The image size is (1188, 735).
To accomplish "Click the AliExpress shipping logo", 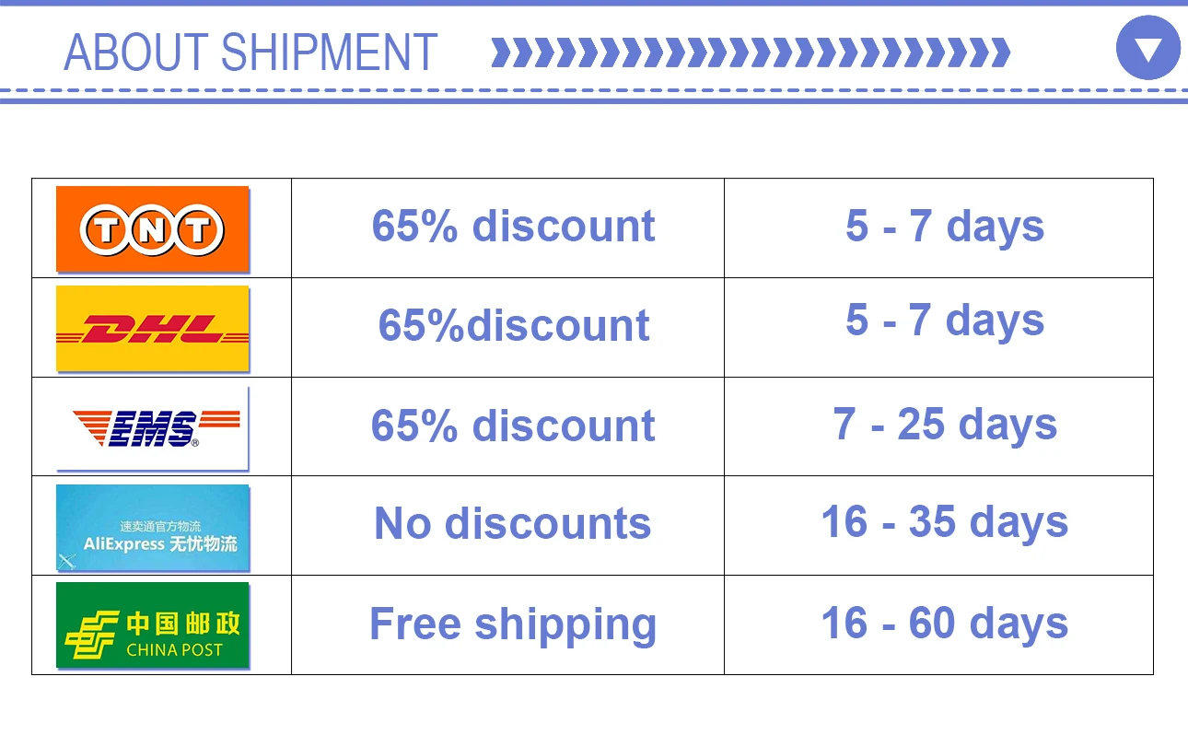I will coord(153,528).
